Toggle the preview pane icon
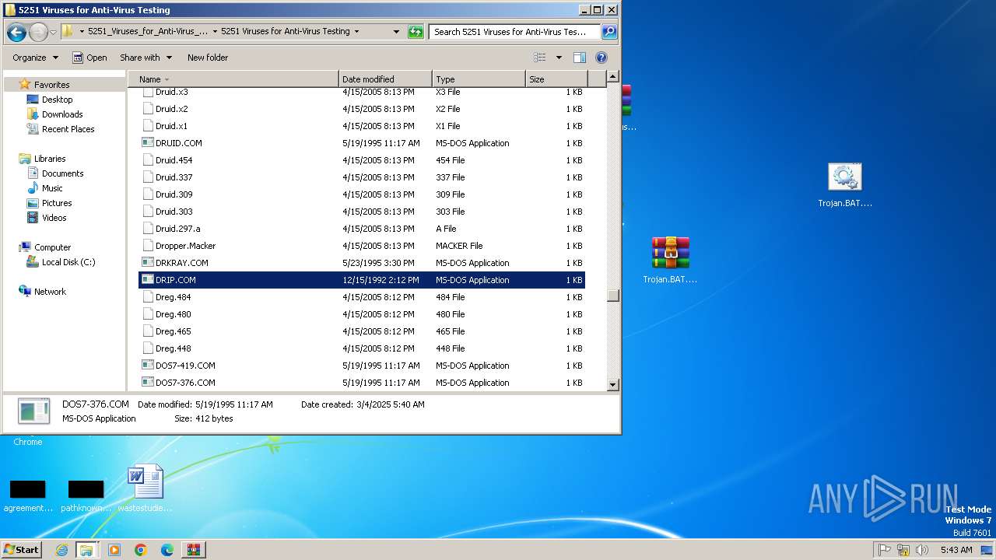Screen dimensions: 996x560 (x=580, y=58)
